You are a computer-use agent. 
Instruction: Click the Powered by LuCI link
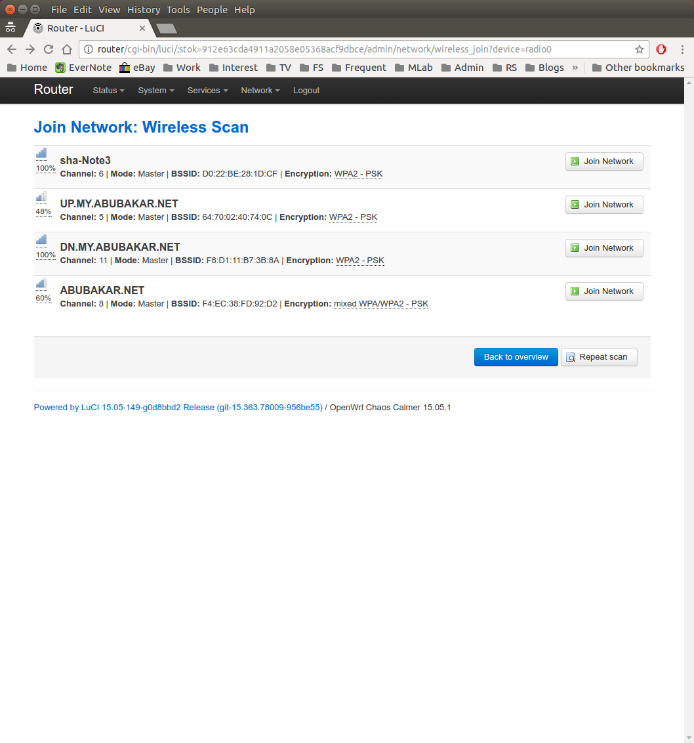(x=178, y=408)
